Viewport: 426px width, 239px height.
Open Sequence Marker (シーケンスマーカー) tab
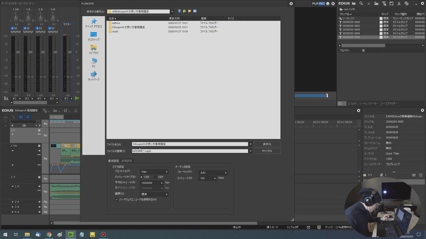pos(368,103)
